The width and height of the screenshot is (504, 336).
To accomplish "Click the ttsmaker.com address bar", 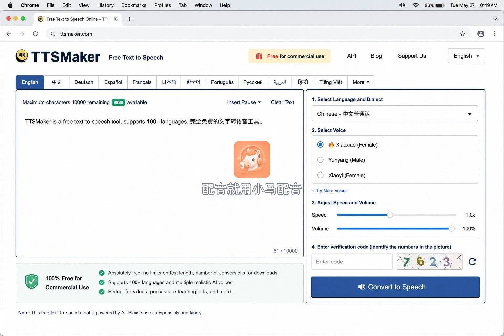I will pos(258,34).
